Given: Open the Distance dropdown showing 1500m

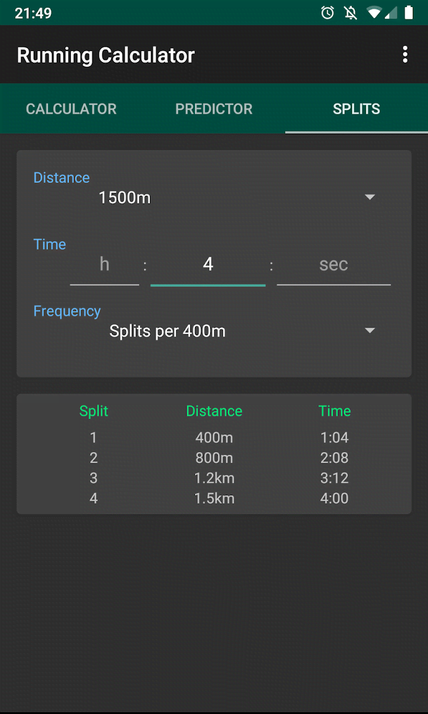Looking at the screenshot, I should tap(237, 198).
